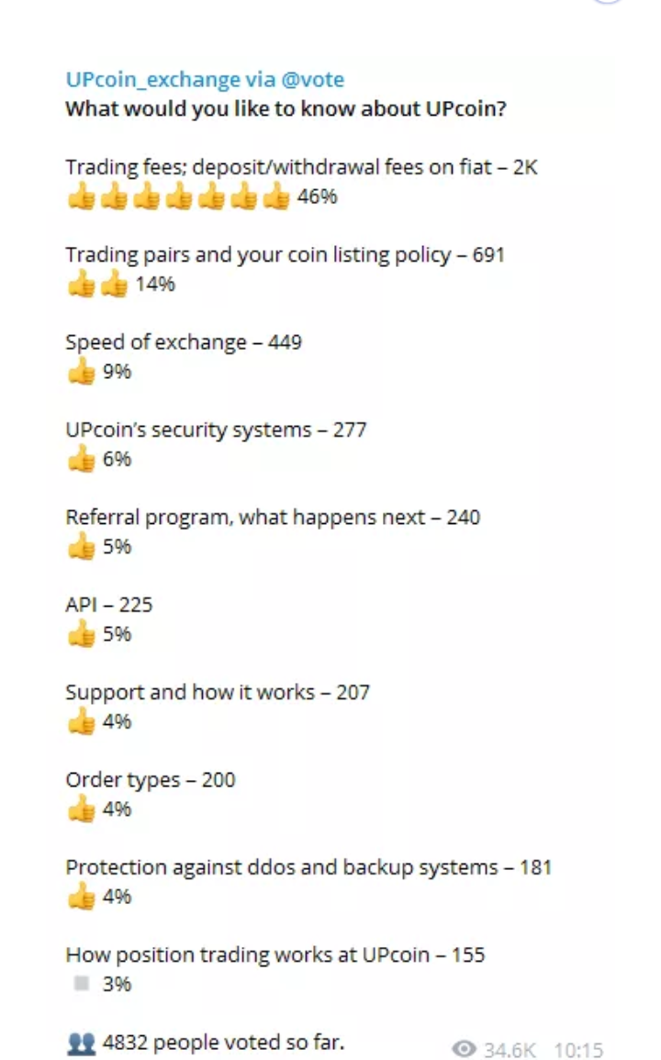
Task: Click thumbs-up under Referral program option
Action: (82, 547)
